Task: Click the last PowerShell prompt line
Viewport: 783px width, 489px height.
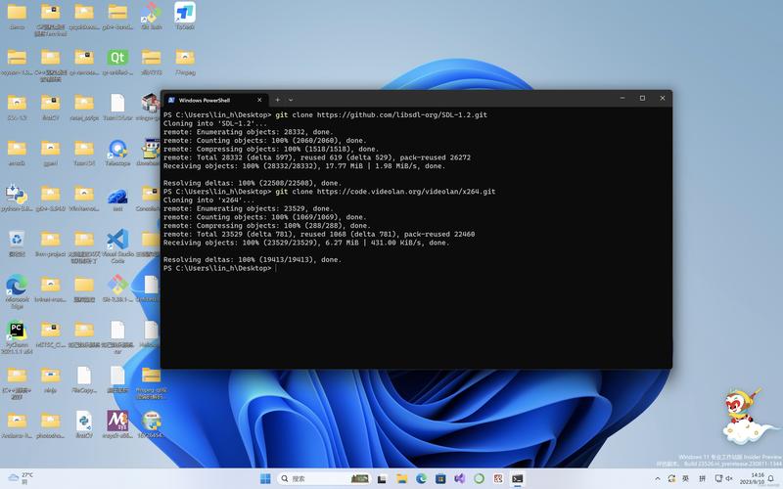Action: tap(219, 268)
